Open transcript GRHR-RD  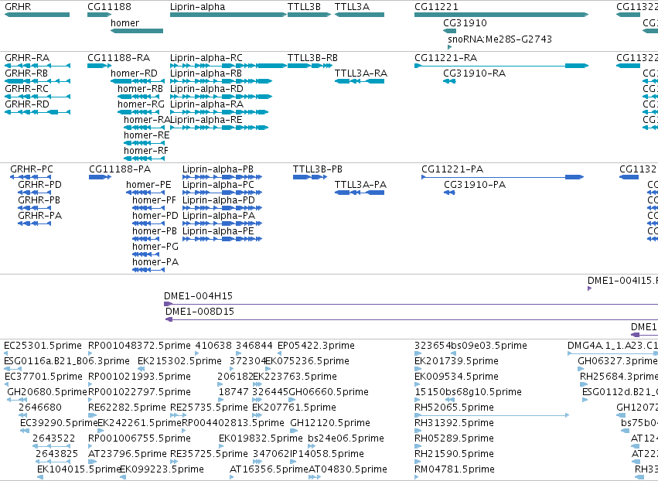pos(37,112)
